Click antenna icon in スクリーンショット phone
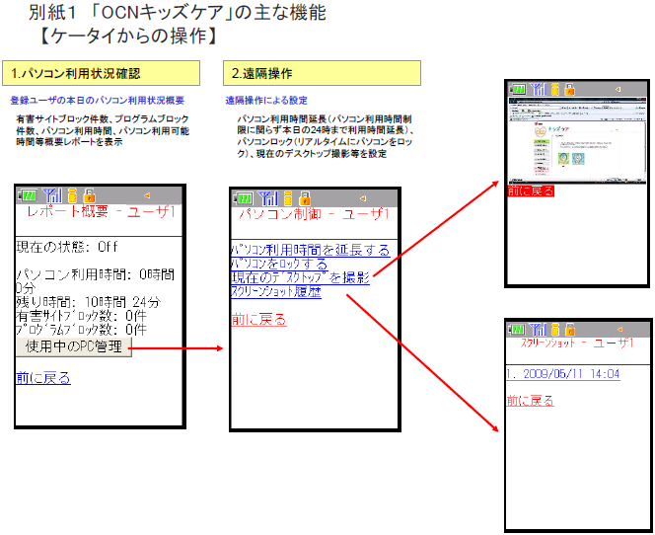Screen dimensions: 655x535 [537, 330]
